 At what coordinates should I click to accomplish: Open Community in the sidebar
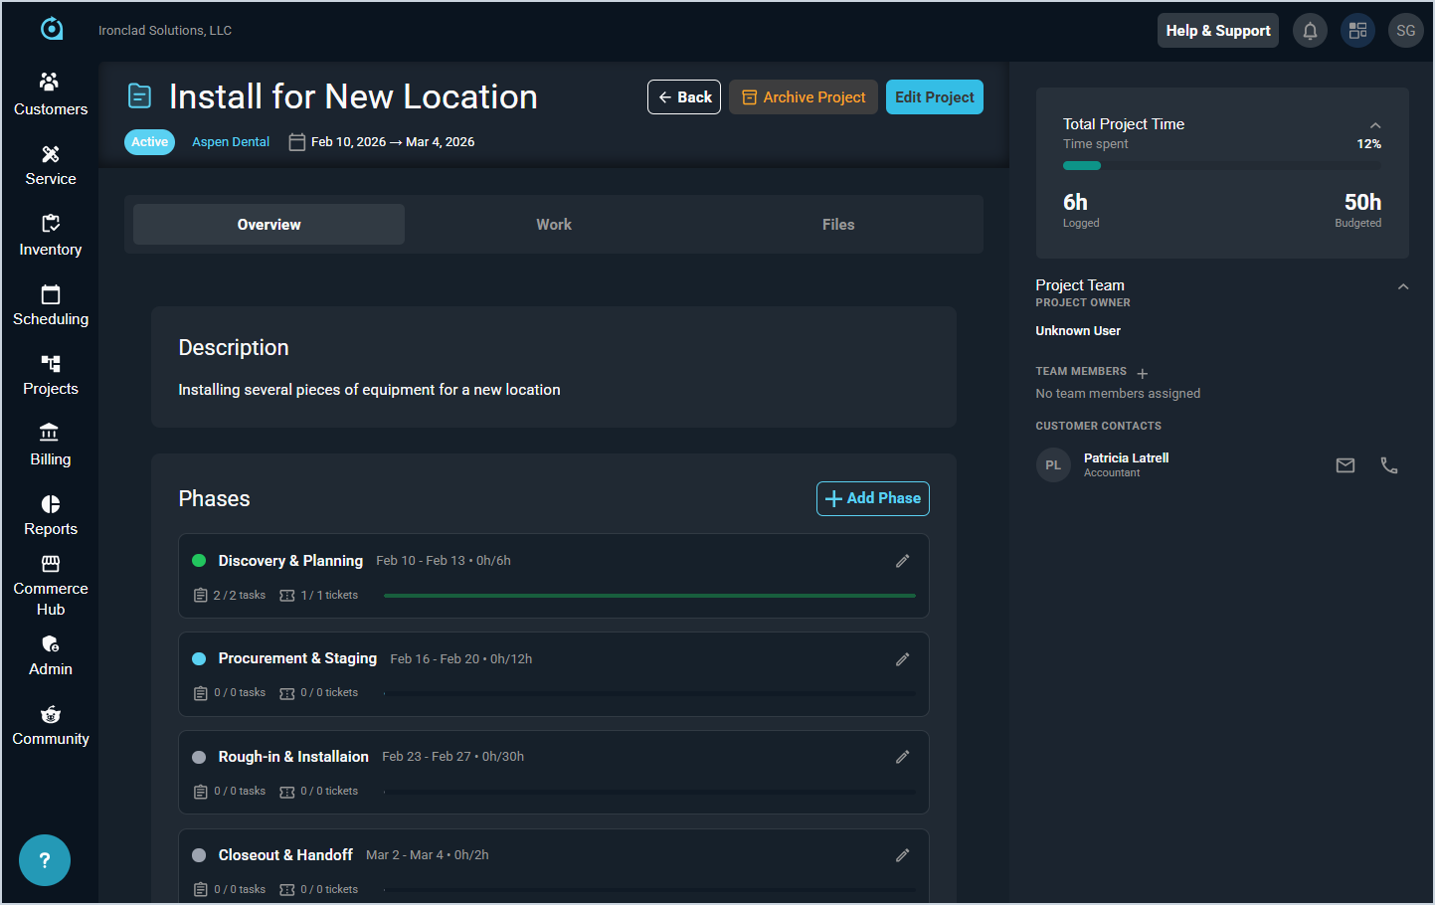tap(50, 725)
